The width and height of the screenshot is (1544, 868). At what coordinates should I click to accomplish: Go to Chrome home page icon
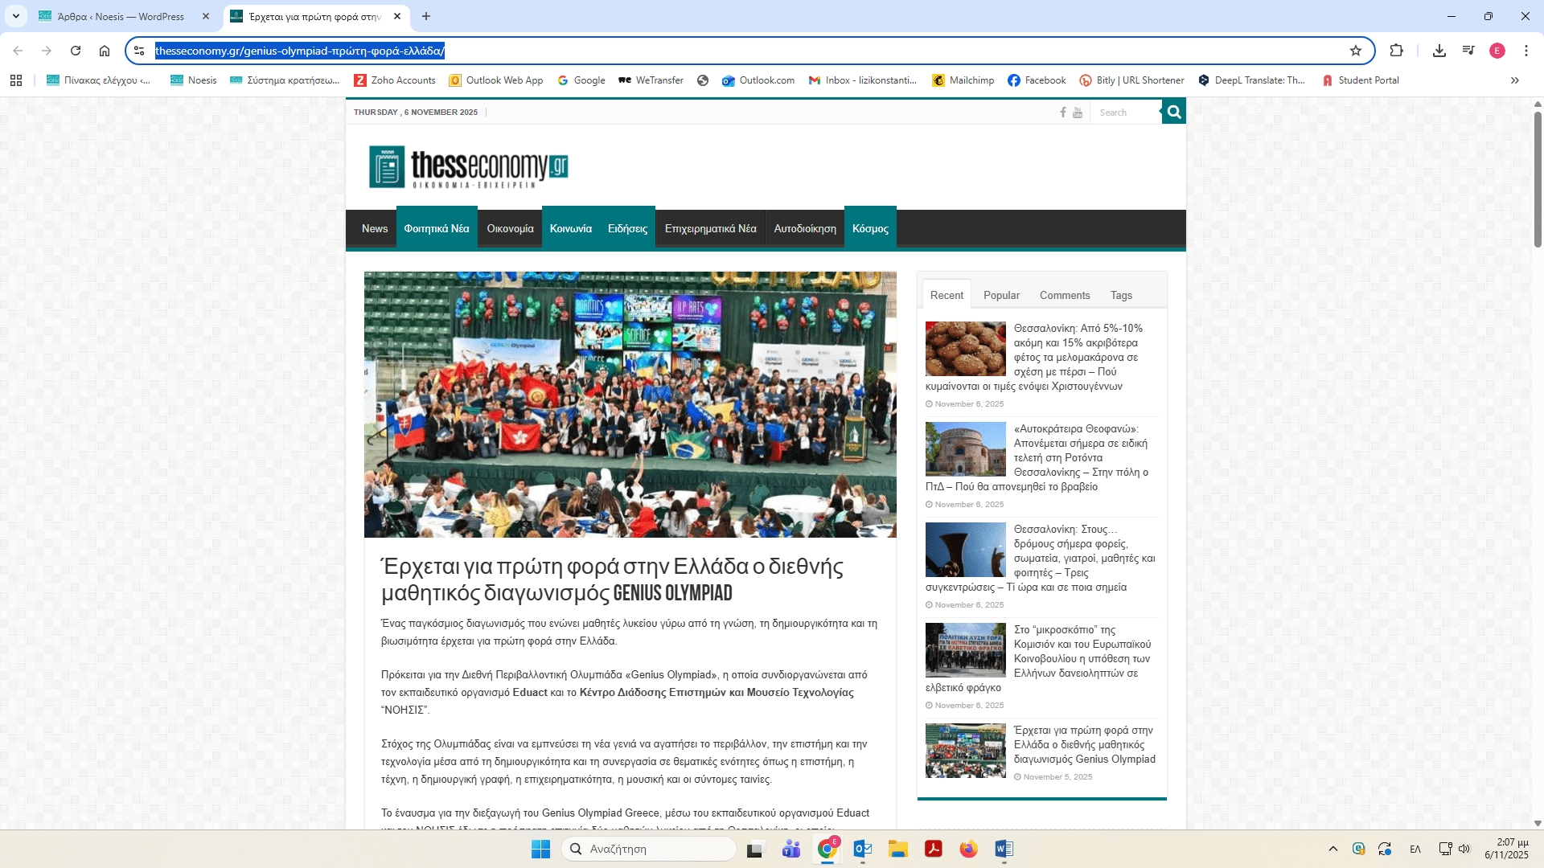pos(105,51)
